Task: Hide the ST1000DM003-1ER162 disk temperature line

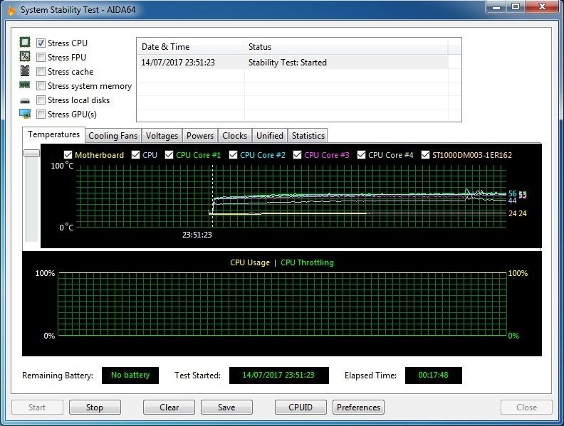Action: (x=425, y=155)
